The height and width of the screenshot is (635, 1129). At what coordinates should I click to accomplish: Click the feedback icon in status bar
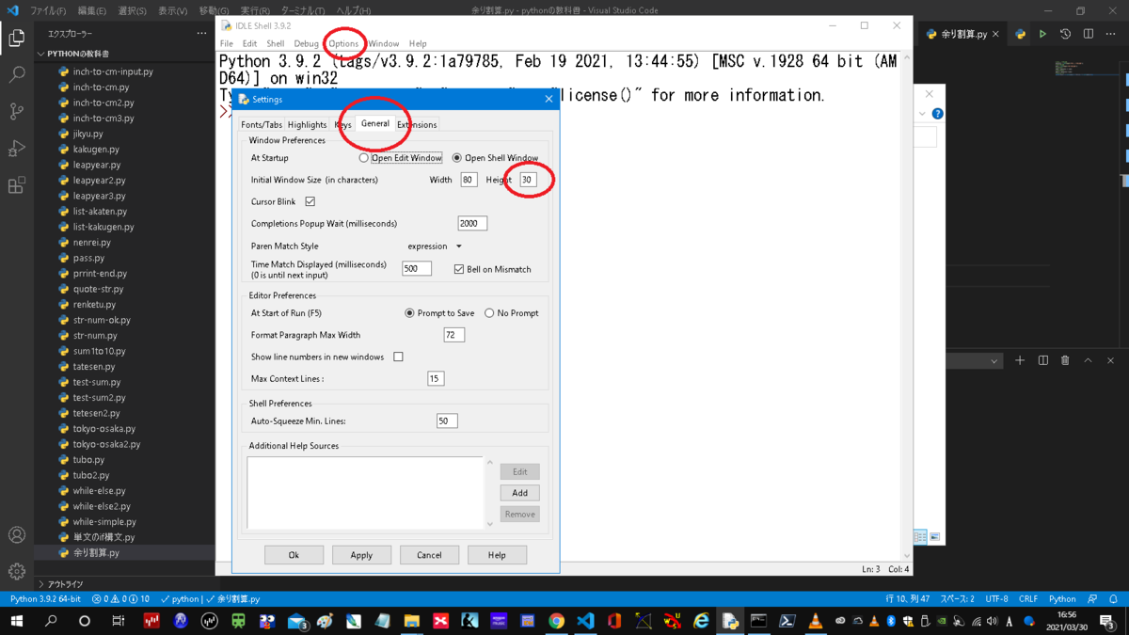[x=1092, y=599]
